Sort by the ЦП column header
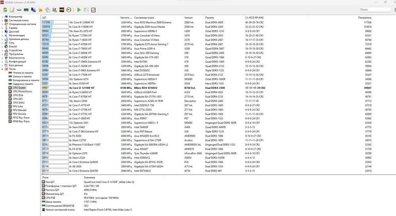The image size is (396, 216). point(80,18)
